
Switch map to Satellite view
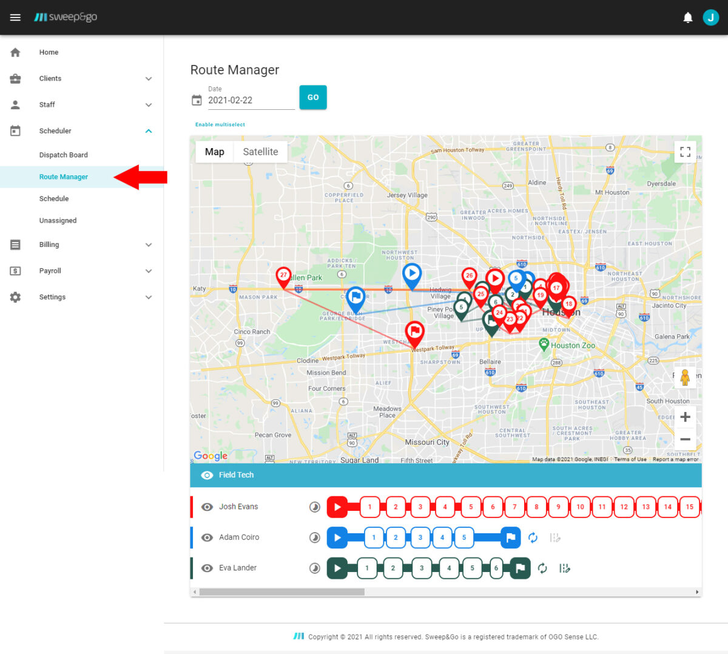[x=260, y=152]
